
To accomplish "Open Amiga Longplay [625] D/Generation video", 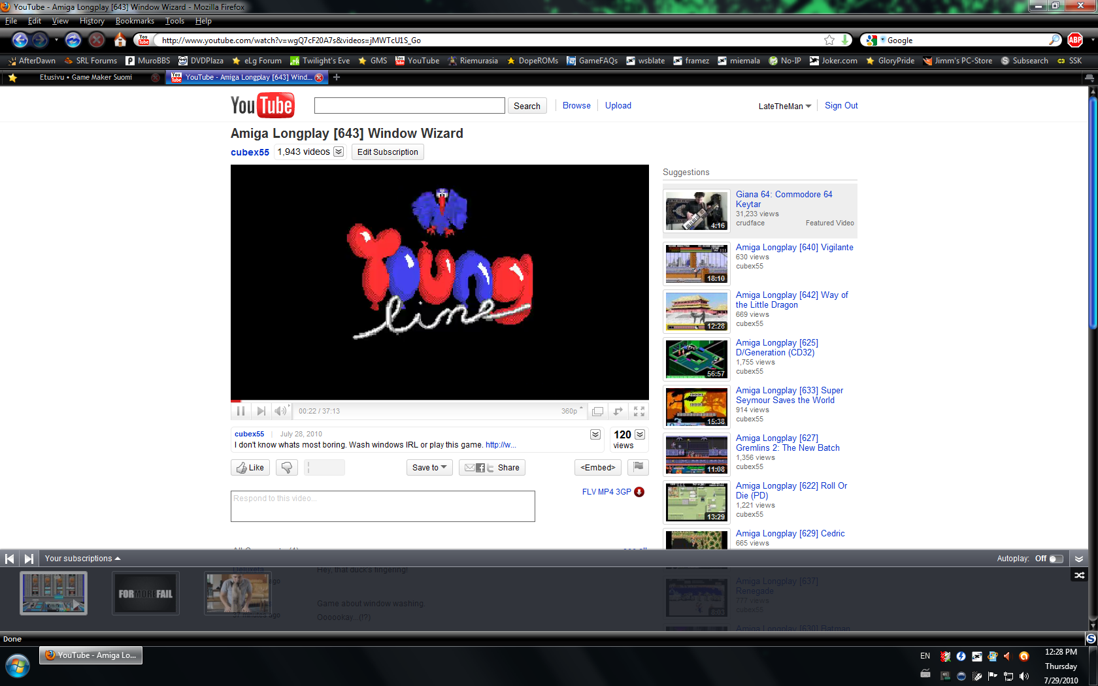I will [x=777, y=348].
